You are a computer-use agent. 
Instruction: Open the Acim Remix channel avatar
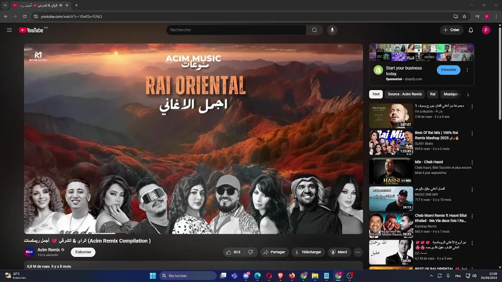tap(29, 252)
